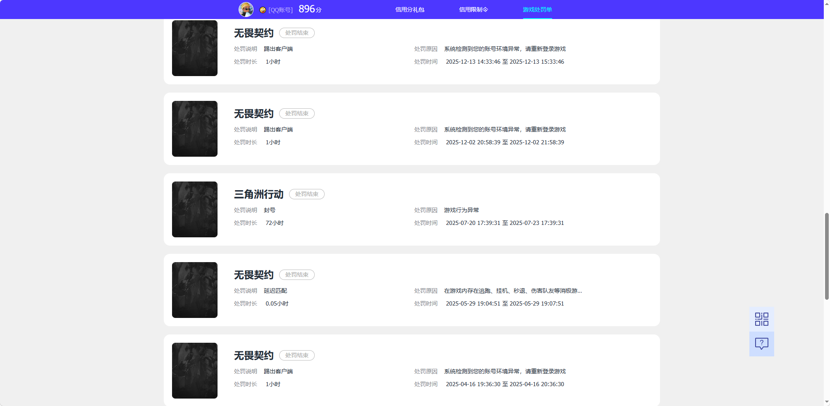Viewport: 830px width, 406px height.
Task: Click the user avatar in the header
Action: point(246,10)
